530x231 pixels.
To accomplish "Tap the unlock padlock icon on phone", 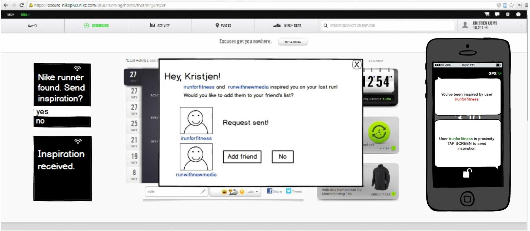I will click(467, 173).
